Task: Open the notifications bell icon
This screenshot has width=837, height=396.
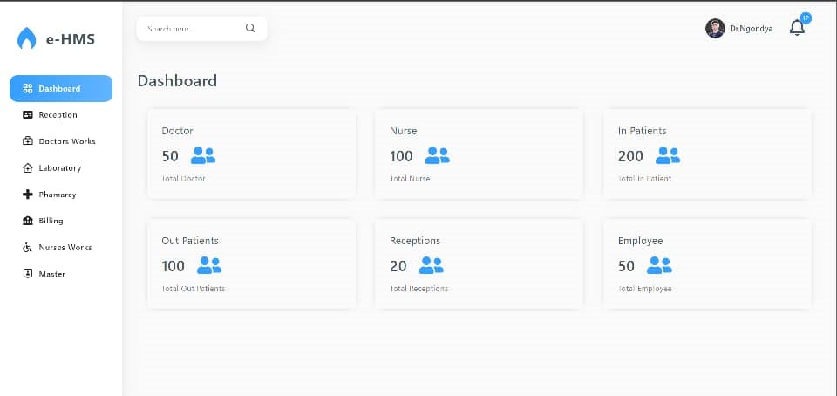Action: [x=797, y=28]
